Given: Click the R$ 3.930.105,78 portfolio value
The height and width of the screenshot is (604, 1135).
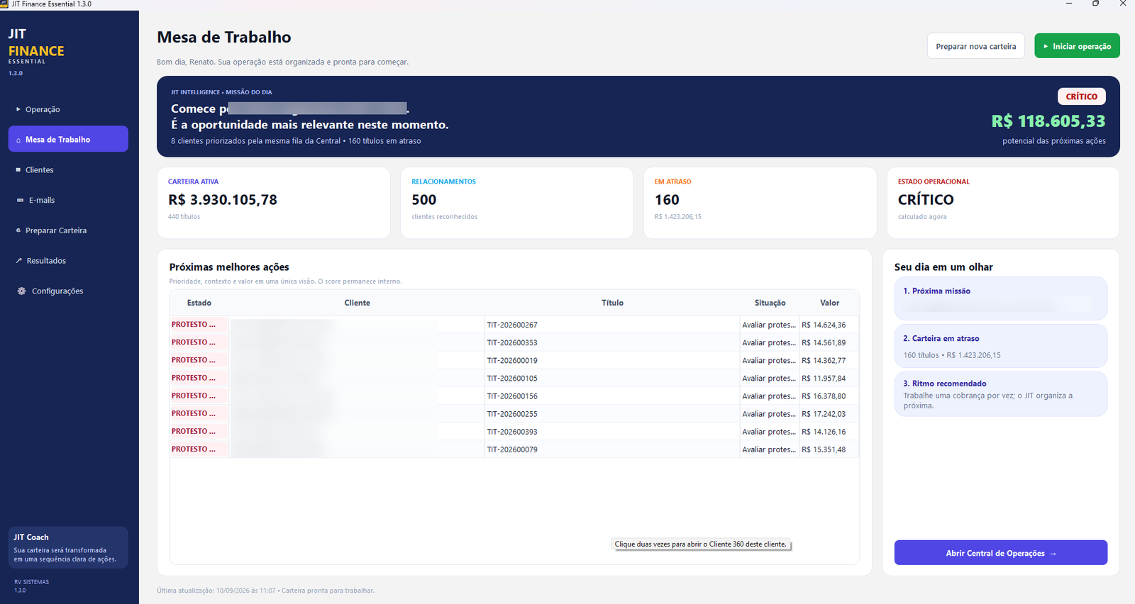Looking at the screenshot, I should 223,200.
